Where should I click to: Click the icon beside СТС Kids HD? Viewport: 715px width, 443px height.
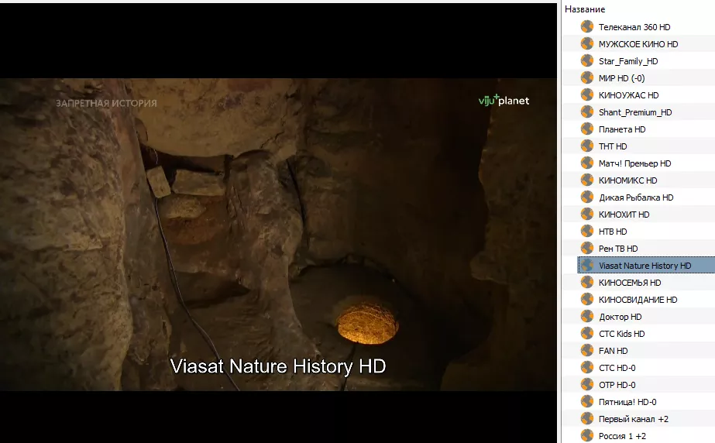[x=587, y=333]
